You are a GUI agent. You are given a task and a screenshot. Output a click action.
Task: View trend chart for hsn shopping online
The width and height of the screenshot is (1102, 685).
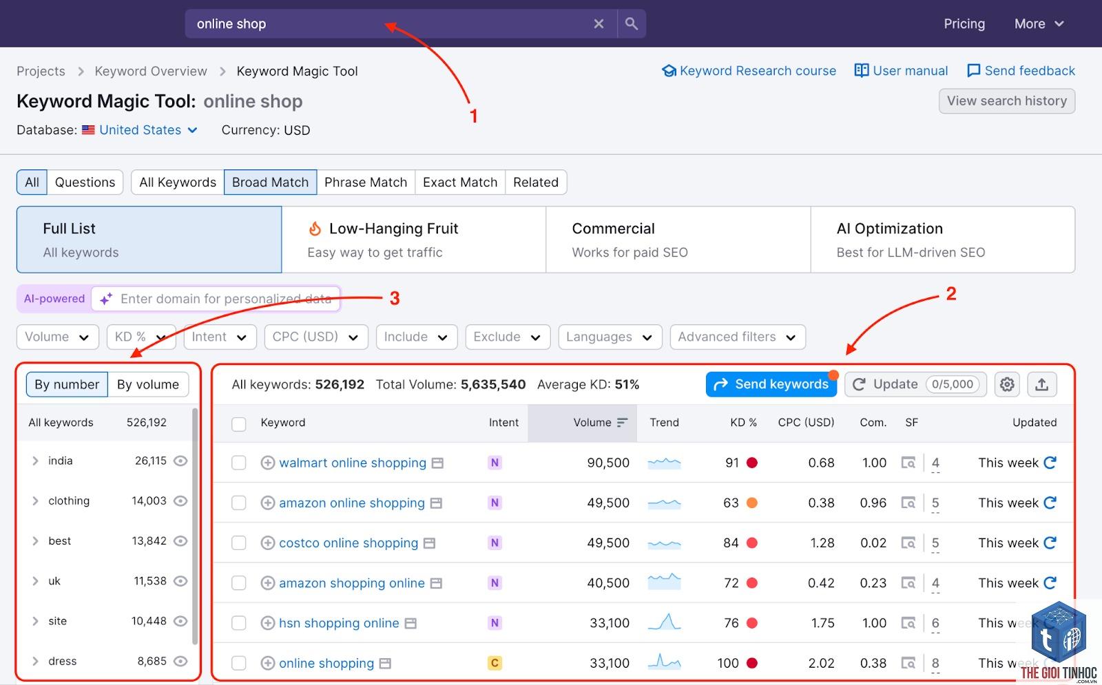[665, 622]
